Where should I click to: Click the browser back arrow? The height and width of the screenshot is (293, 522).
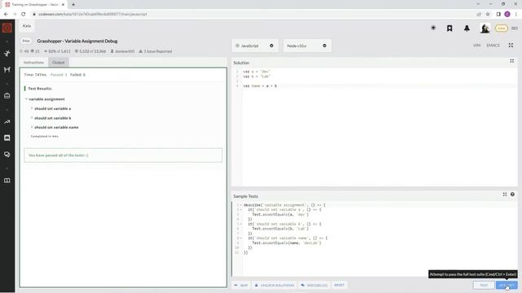pyautogui.click(x=6, y=14)
